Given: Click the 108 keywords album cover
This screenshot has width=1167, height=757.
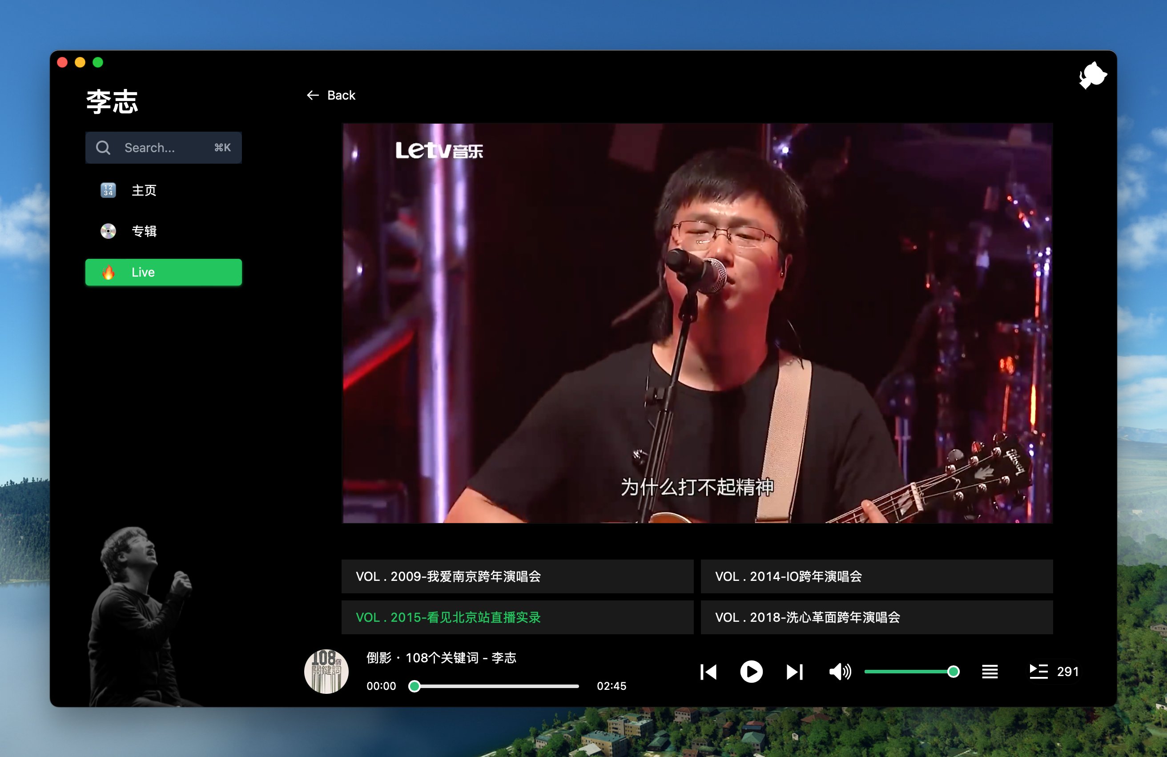Looking at the screenshot, I should tap(326, 671).
